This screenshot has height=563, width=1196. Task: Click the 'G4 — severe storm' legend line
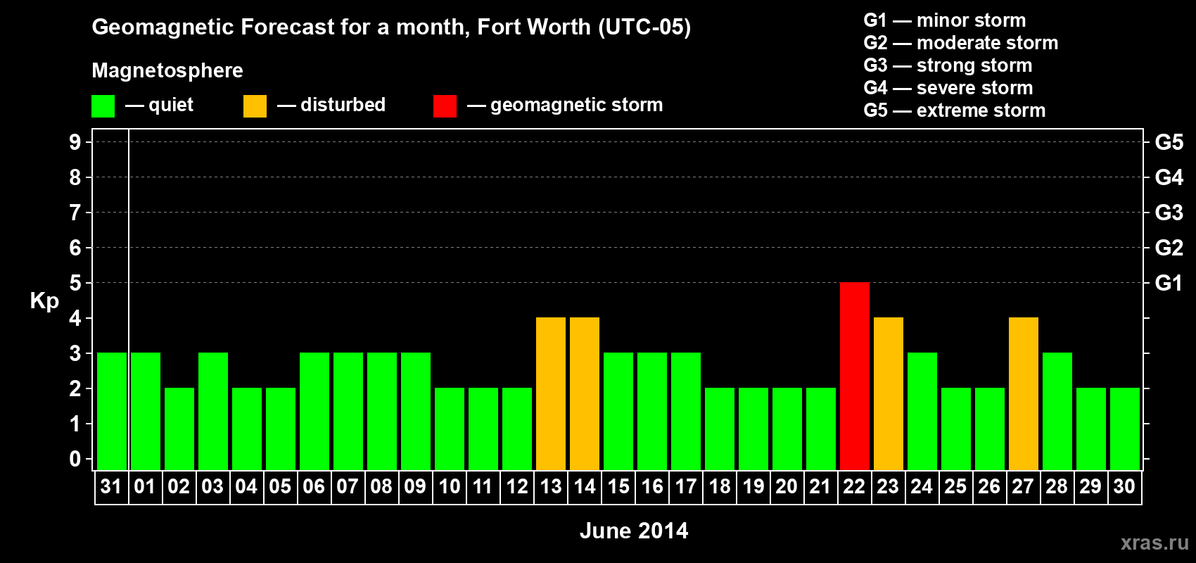(948, 88)
